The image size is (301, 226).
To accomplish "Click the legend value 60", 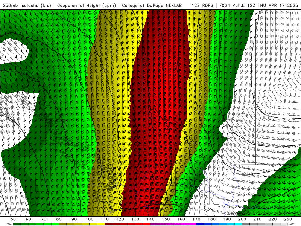I will tap(28, 219).
